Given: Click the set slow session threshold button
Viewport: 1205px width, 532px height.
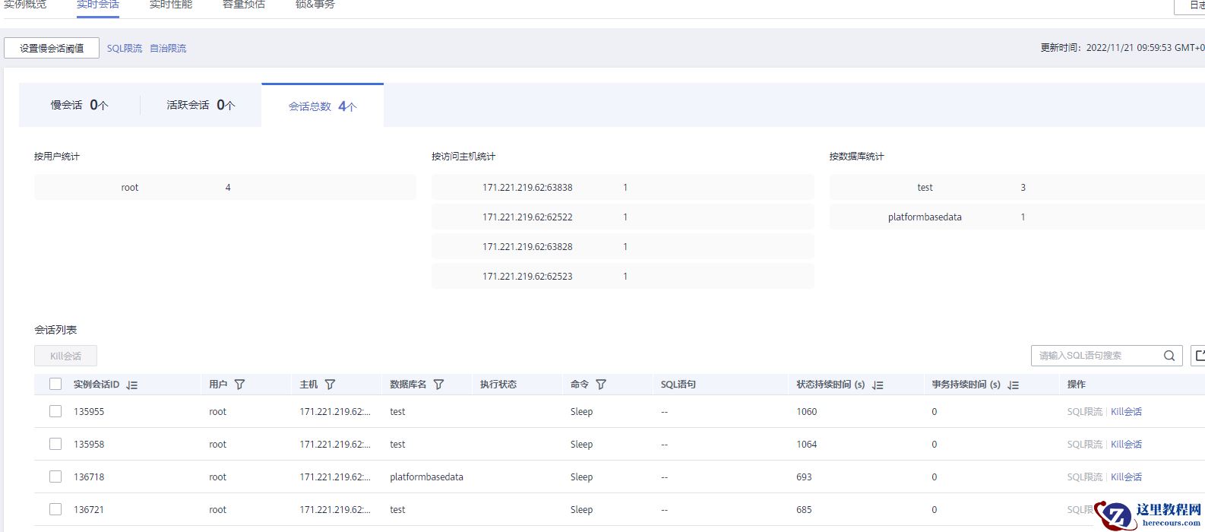Looking at the screenshot, I should (52, 48).
